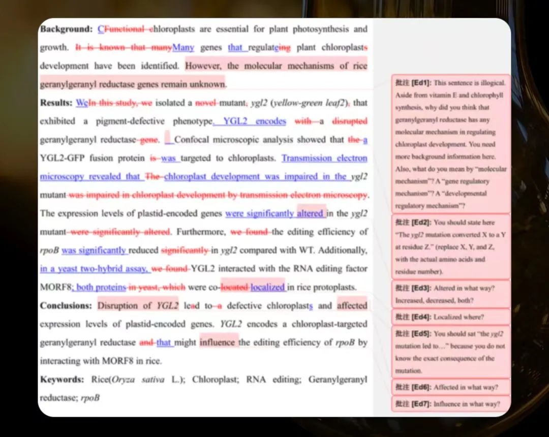Click highlighted text 'However, the molecular mechanisms of rice'
549x437 pixels.
pyautogui.click(x=276, y=66)
